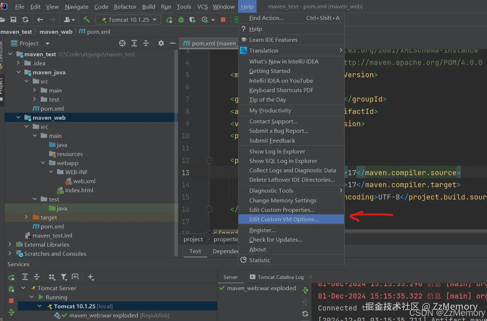487x321 pixels.
Task: Collapse all in Project panel
Action: [x=146, y=44]
